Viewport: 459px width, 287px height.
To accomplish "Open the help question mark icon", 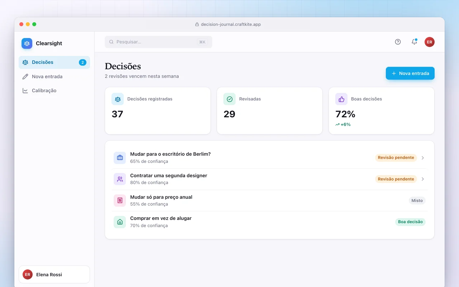I will coord(398,42).
